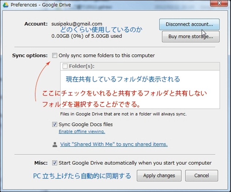Uncheck Start Google Drive automatically option

pyautogui.click(x=54, y=163)
